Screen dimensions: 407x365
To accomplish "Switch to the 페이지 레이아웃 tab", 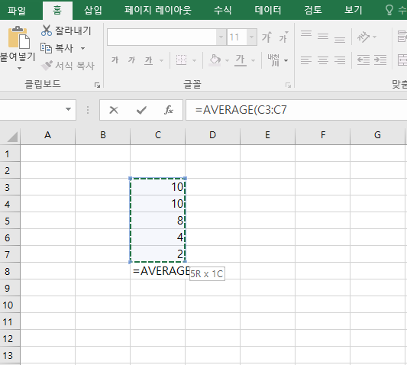I will click(158, 11).
